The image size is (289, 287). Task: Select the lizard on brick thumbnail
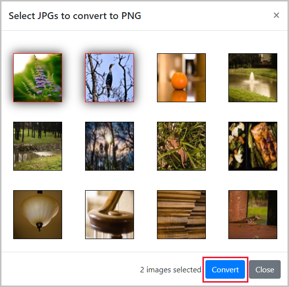click(253, 215)
